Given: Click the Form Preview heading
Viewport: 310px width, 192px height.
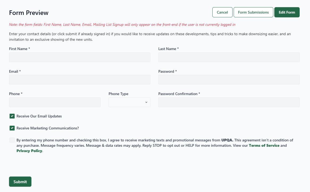Looking at the screenshot, I should (x=28, y=13).
